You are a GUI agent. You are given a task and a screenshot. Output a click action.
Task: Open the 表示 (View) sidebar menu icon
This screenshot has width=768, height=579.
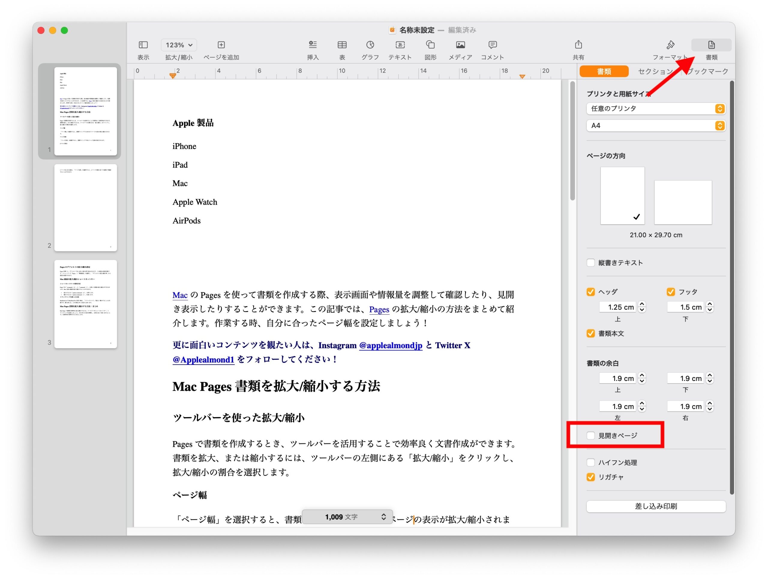[143, 45]
